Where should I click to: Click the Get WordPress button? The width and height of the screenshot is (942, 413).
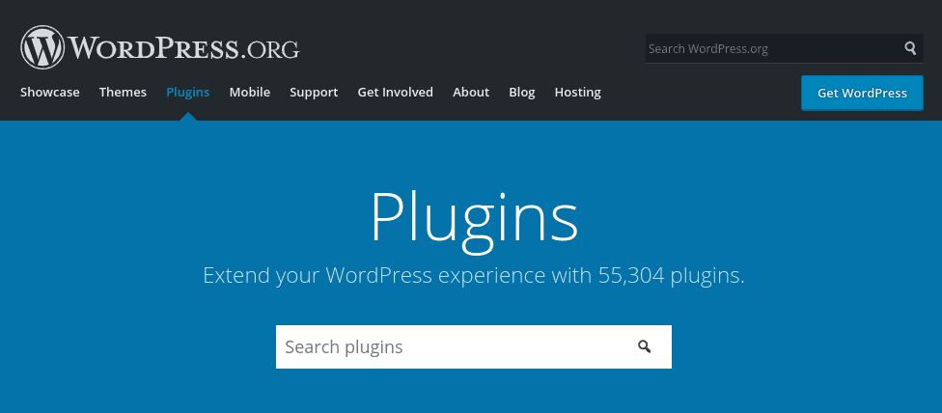(862, 93)
